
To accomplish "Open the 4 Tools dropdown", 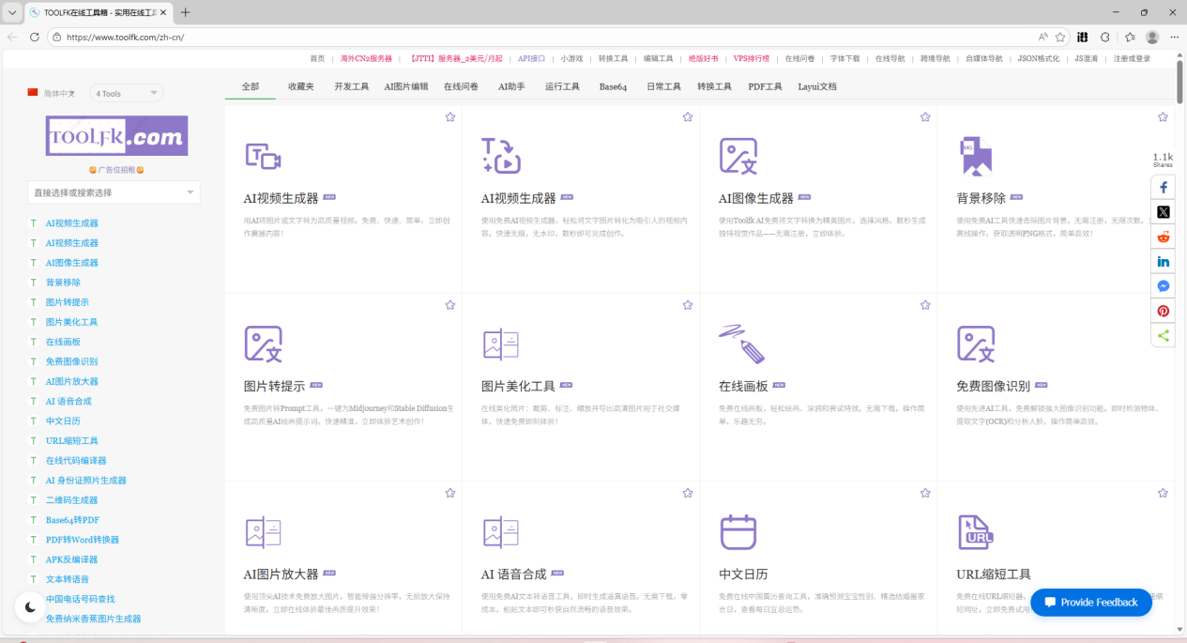I will 126,94.
